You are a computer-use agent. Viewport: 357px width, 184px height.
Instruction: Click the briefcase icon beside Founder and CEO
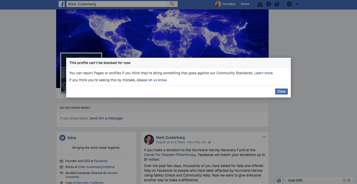coord(61,161)
